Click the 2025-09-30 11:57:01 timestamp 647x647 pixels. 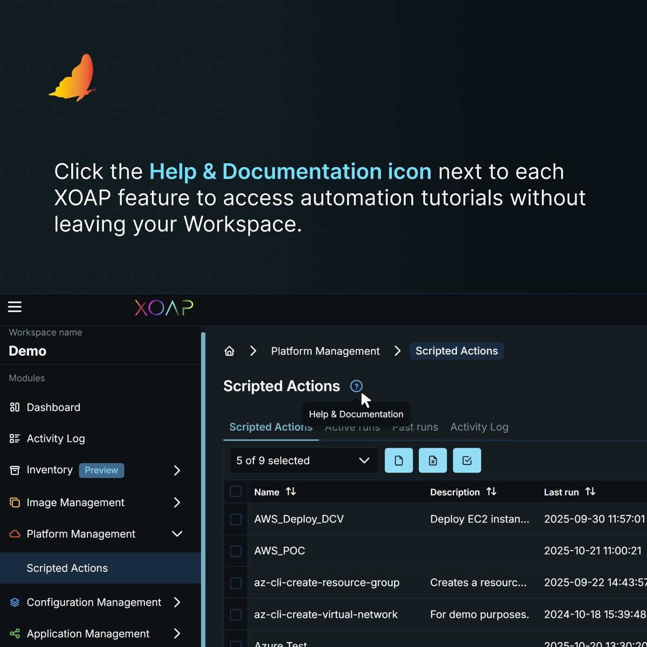pyautogui.click(x=594, y=519)
